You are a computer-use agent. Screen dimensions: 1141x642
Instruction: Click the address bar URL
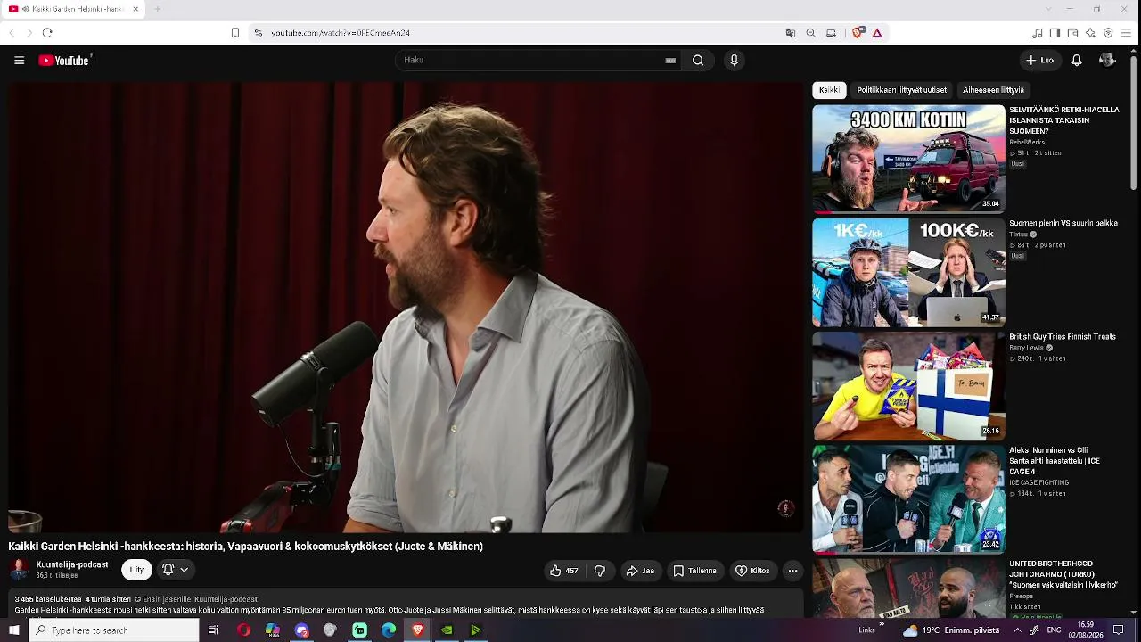tap(340, 33)
